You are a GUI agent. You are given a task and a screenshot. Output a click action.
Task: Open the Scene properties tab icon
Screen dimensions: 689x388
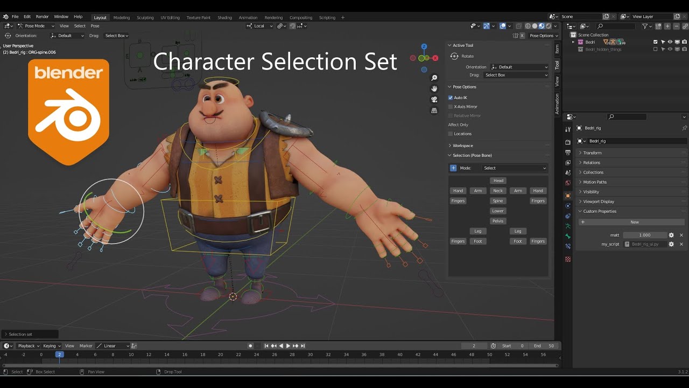(x=567, y=173)
